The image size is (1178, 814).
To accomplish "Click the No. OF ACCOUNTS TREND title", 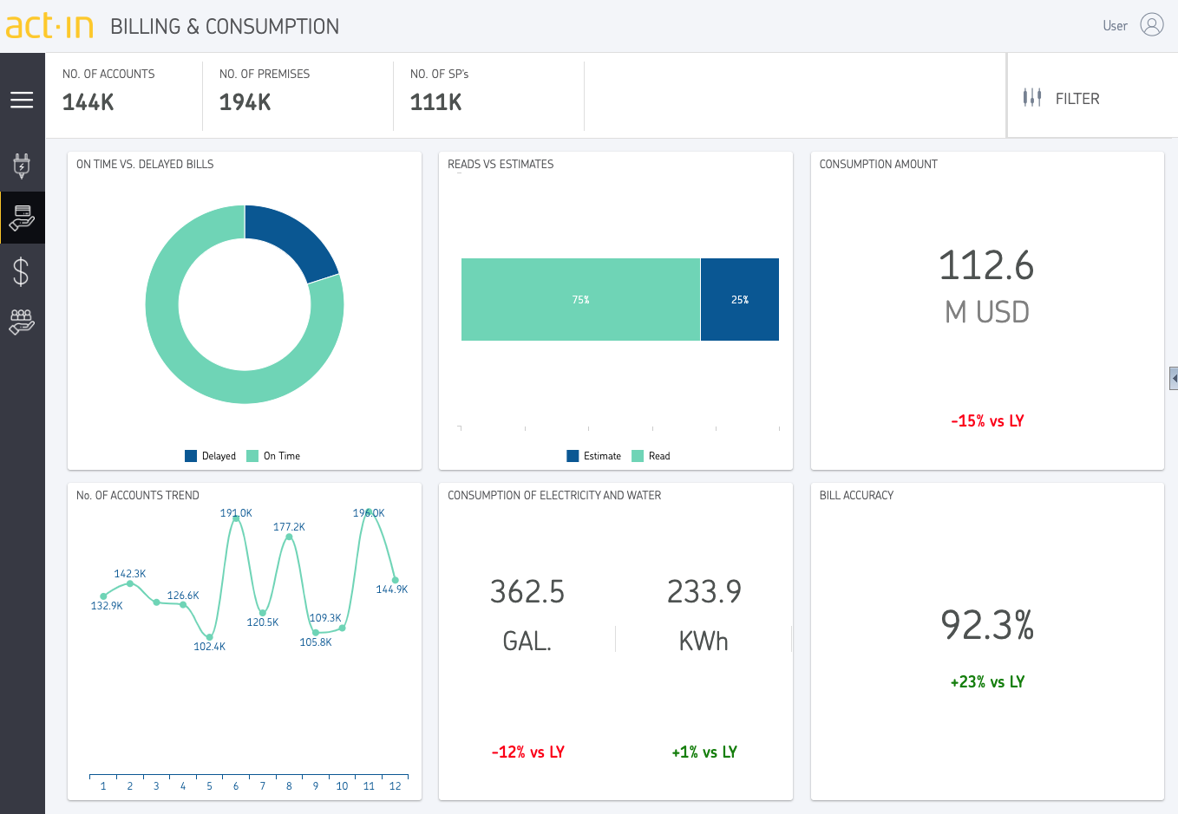I will click(x=138, y=495).
